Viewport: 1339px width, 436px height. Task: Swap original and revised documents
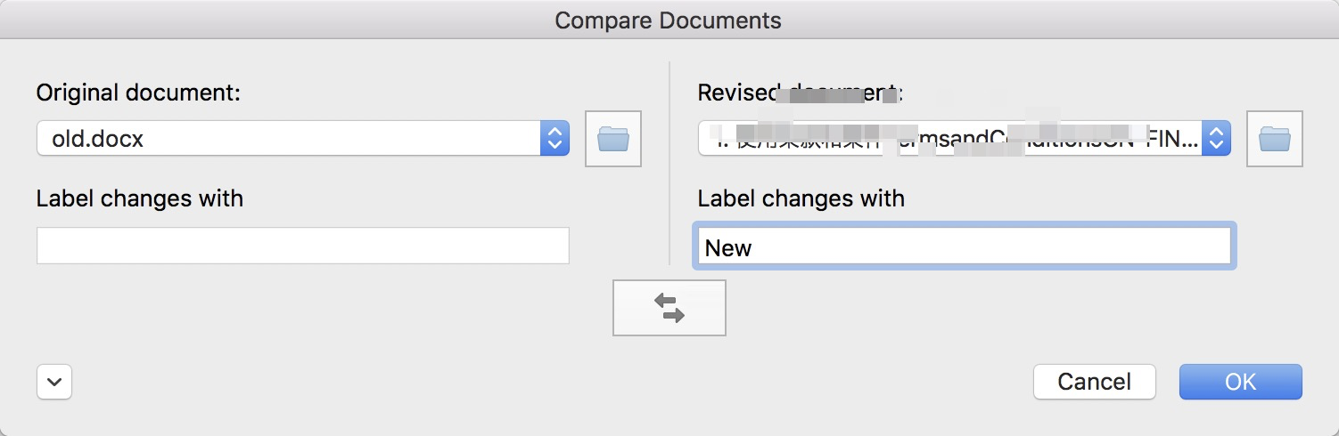point(669,308)
